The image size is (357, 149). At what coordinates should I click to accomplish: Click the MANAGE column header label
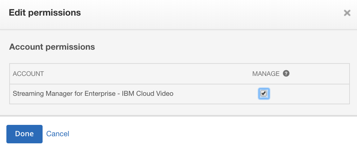click(266, 74)
